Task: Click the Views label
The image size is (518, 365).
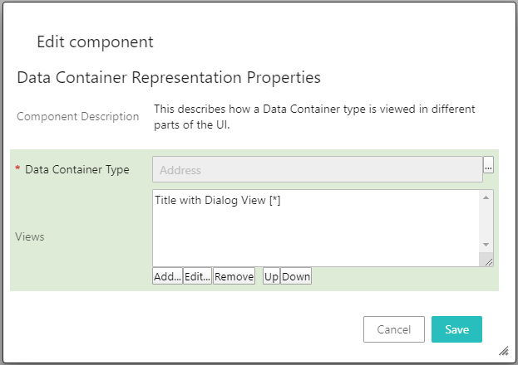Action: (x=30, y=236)
